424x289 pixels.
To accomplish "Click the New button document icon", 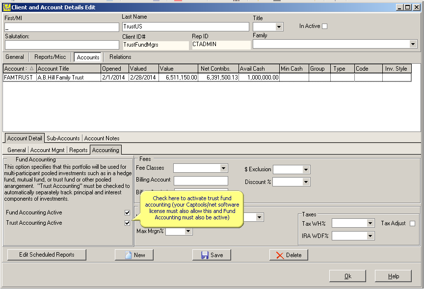I will tap(129, 255).
